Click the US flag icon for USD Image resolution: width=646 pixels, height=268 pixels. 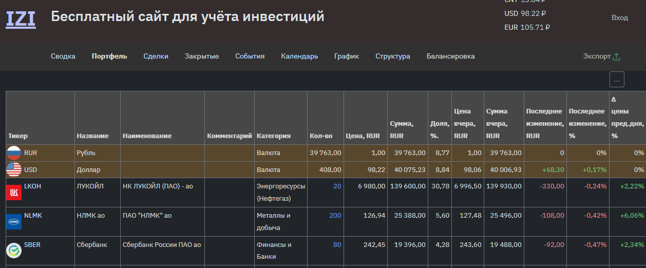(x=14, y=169)
